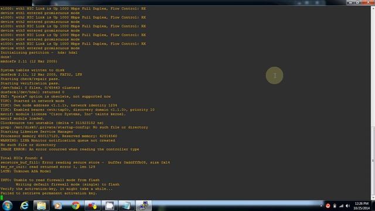Show hidden system tray icons arrow
Screen dimensions: 375x211
tap(321, 206)
